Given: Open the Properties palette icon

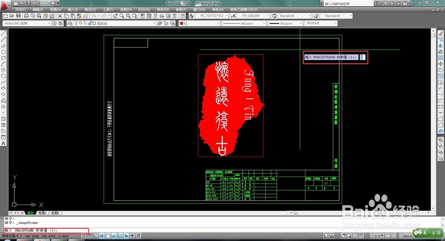Looking at the screenshot, I should click(x=142, y=16).
